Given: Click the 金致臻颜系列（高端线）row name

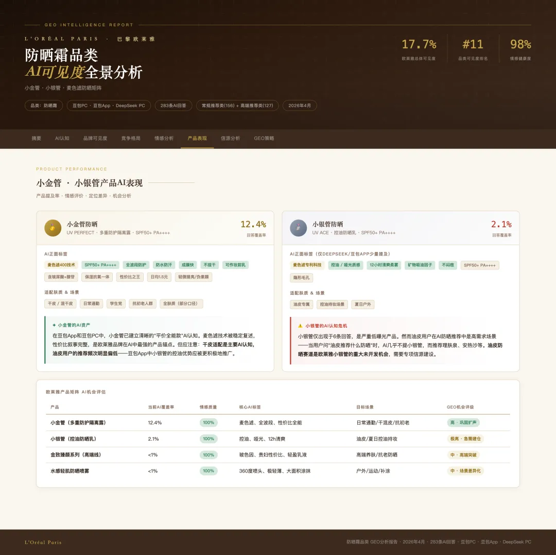Looking at the screenshot, I should tap(76, 455).
